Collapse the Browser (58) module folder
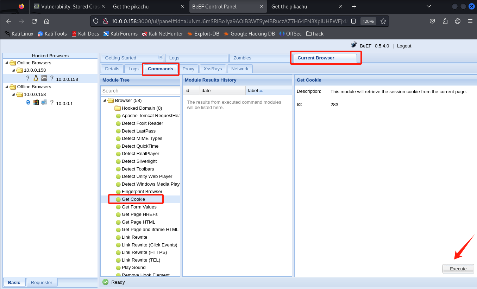477x289 pixels. 105,101
